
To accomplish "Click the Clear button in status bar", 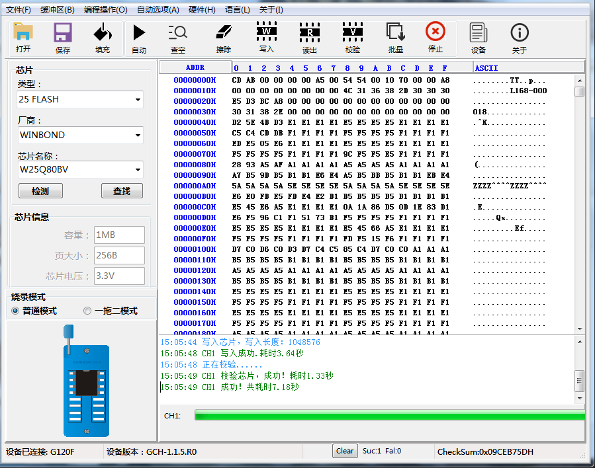I will tap(345, 451).
